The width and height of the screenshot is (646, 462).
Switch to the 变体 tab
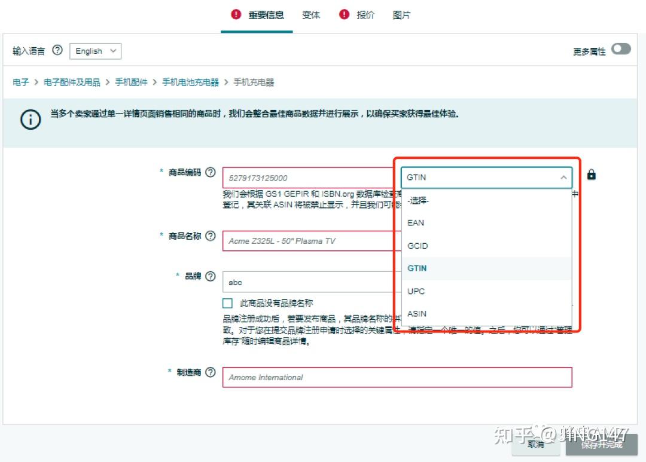[x=311, y=15]
